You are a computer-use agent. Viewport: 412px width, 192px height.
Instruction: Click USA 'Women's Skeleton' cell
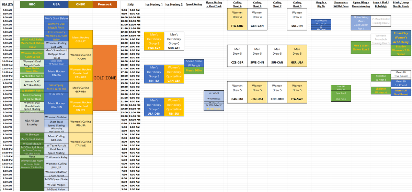[x=56, y=117]
